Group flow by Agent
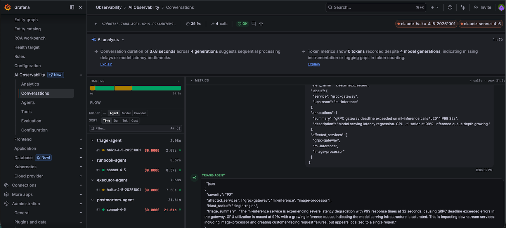Viewport: 506px width, 228px height. tap(114, 113)
